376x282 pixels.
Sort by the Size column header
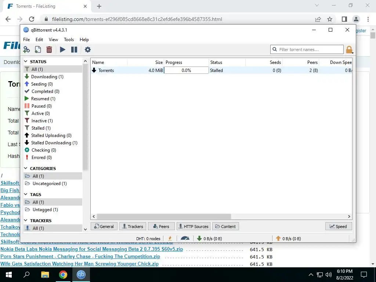tap(145, 62)
